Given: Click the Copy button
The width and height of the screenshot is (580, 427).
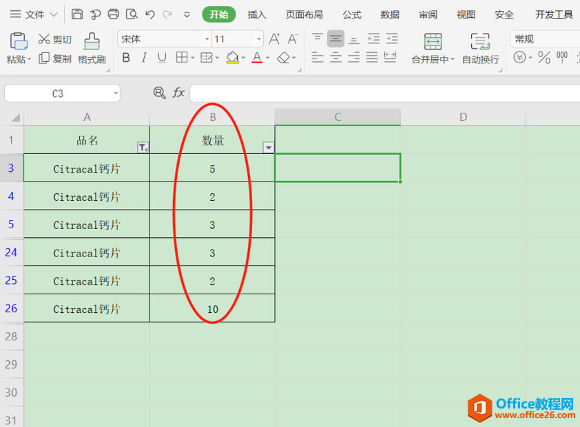Looking at the screenshot, I should pos(55,58).
